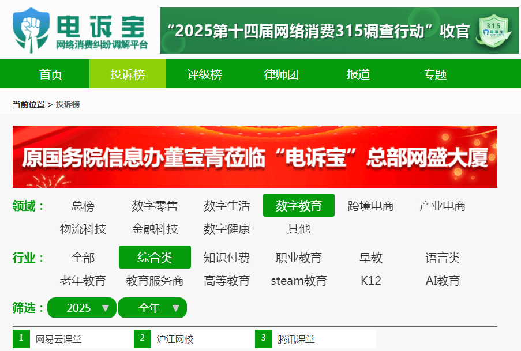Filter by K12 industry
Viewport: 521px width, 351px height.
tap(370, 281)
